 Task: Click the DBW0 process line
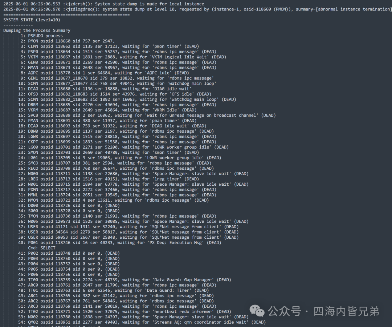pyautogui.click(x=116, y=132)
